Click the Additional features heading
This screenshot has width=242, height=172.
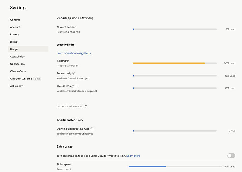click(70, 120)
